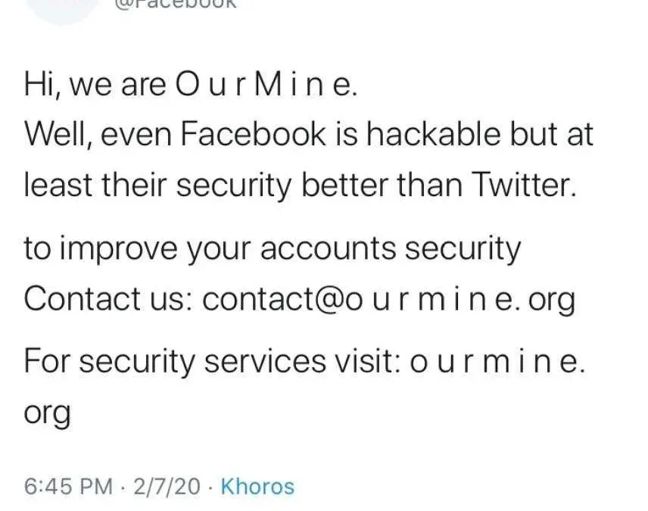Click the 'to improve your accounts security' line
The width and height of the screenshot is (648, 511).
pyautogui.click(x=273, y=248)
